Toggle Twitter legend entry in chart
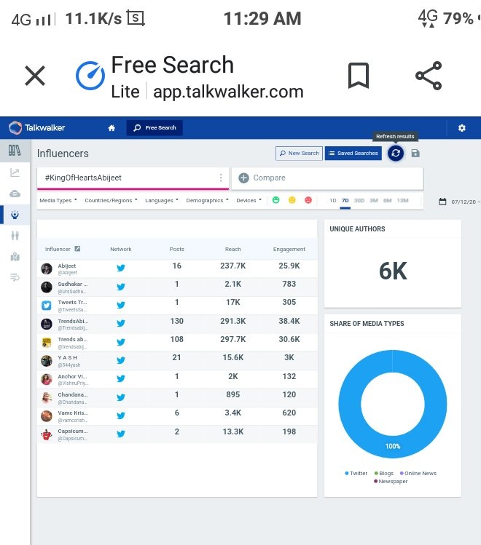Screen dimensions: 481x545 pyautogui.click(x=356, y=473)
